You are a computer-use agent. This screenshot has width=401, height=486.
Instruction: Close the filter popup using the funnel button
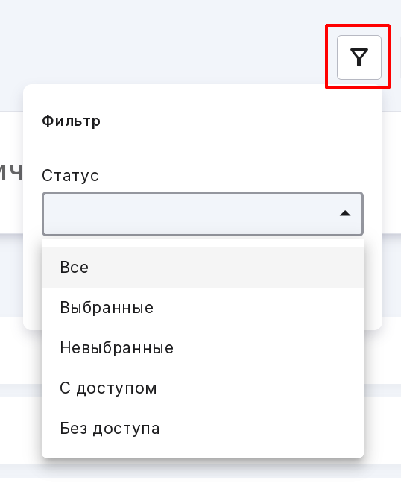[x=359, y=57]
